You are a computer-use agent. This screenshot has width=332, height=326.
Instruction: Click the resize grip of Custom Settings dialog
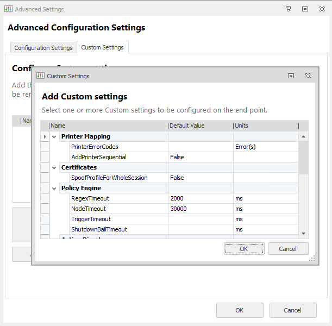click(312, 259)
